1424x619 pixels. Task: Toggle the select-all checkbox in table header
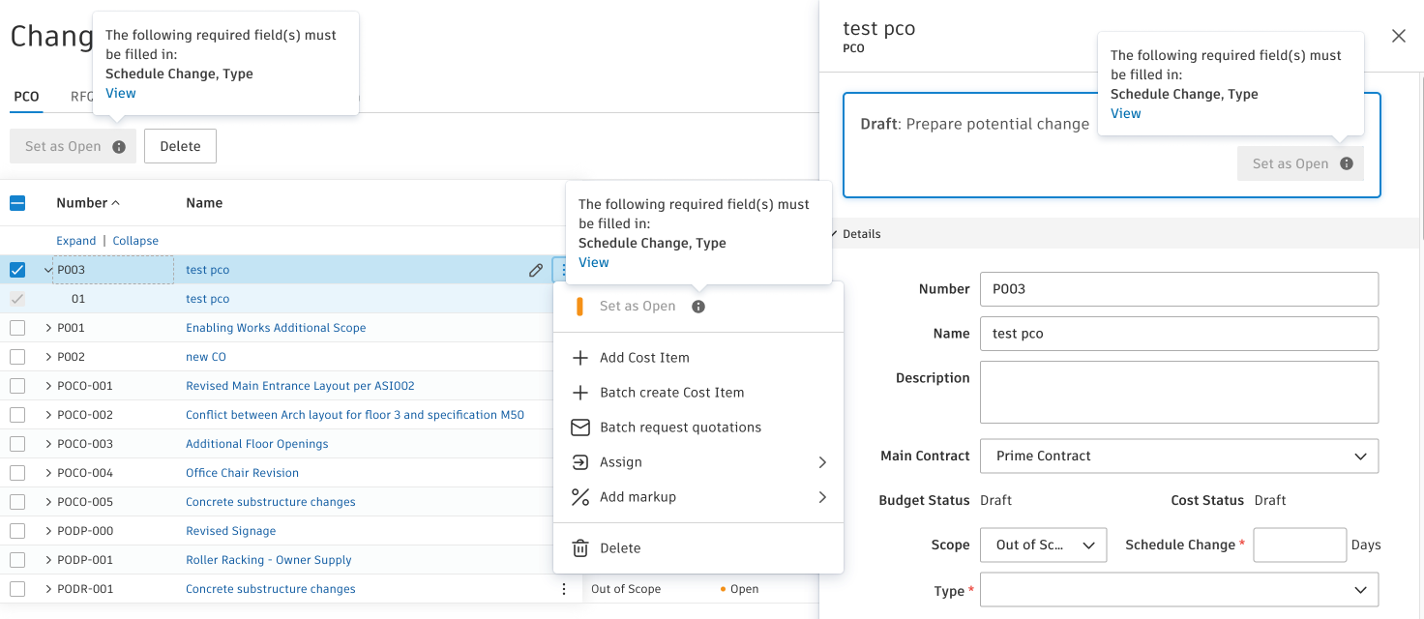pyautogui.click(x=17, y=203)
